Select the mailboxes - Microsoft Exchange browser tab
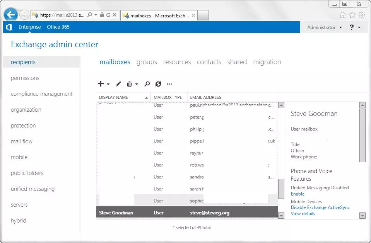Screen dimensions: 371x243 [x=159, y=15]
